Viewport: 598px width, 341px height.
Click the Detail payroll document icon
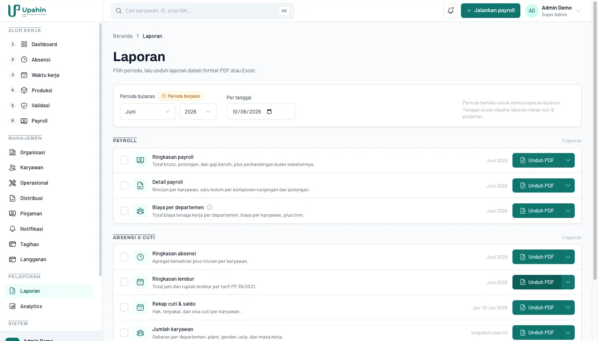point(140,185)
